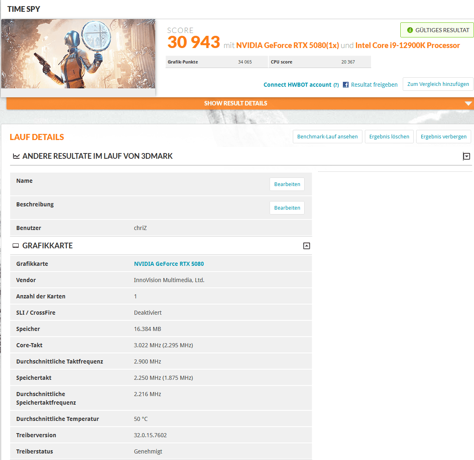Click the question mark help next to HWBOT account
The width and height of the screenshot is (474, 460).
[336, 85]
